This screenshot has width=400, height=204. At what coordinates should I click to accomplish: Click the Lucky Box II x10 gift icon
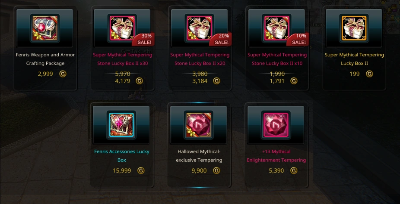tap(277, 28)
